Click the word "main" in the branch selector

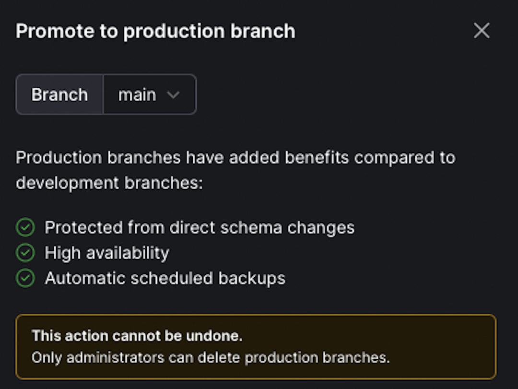coord(137,94)
